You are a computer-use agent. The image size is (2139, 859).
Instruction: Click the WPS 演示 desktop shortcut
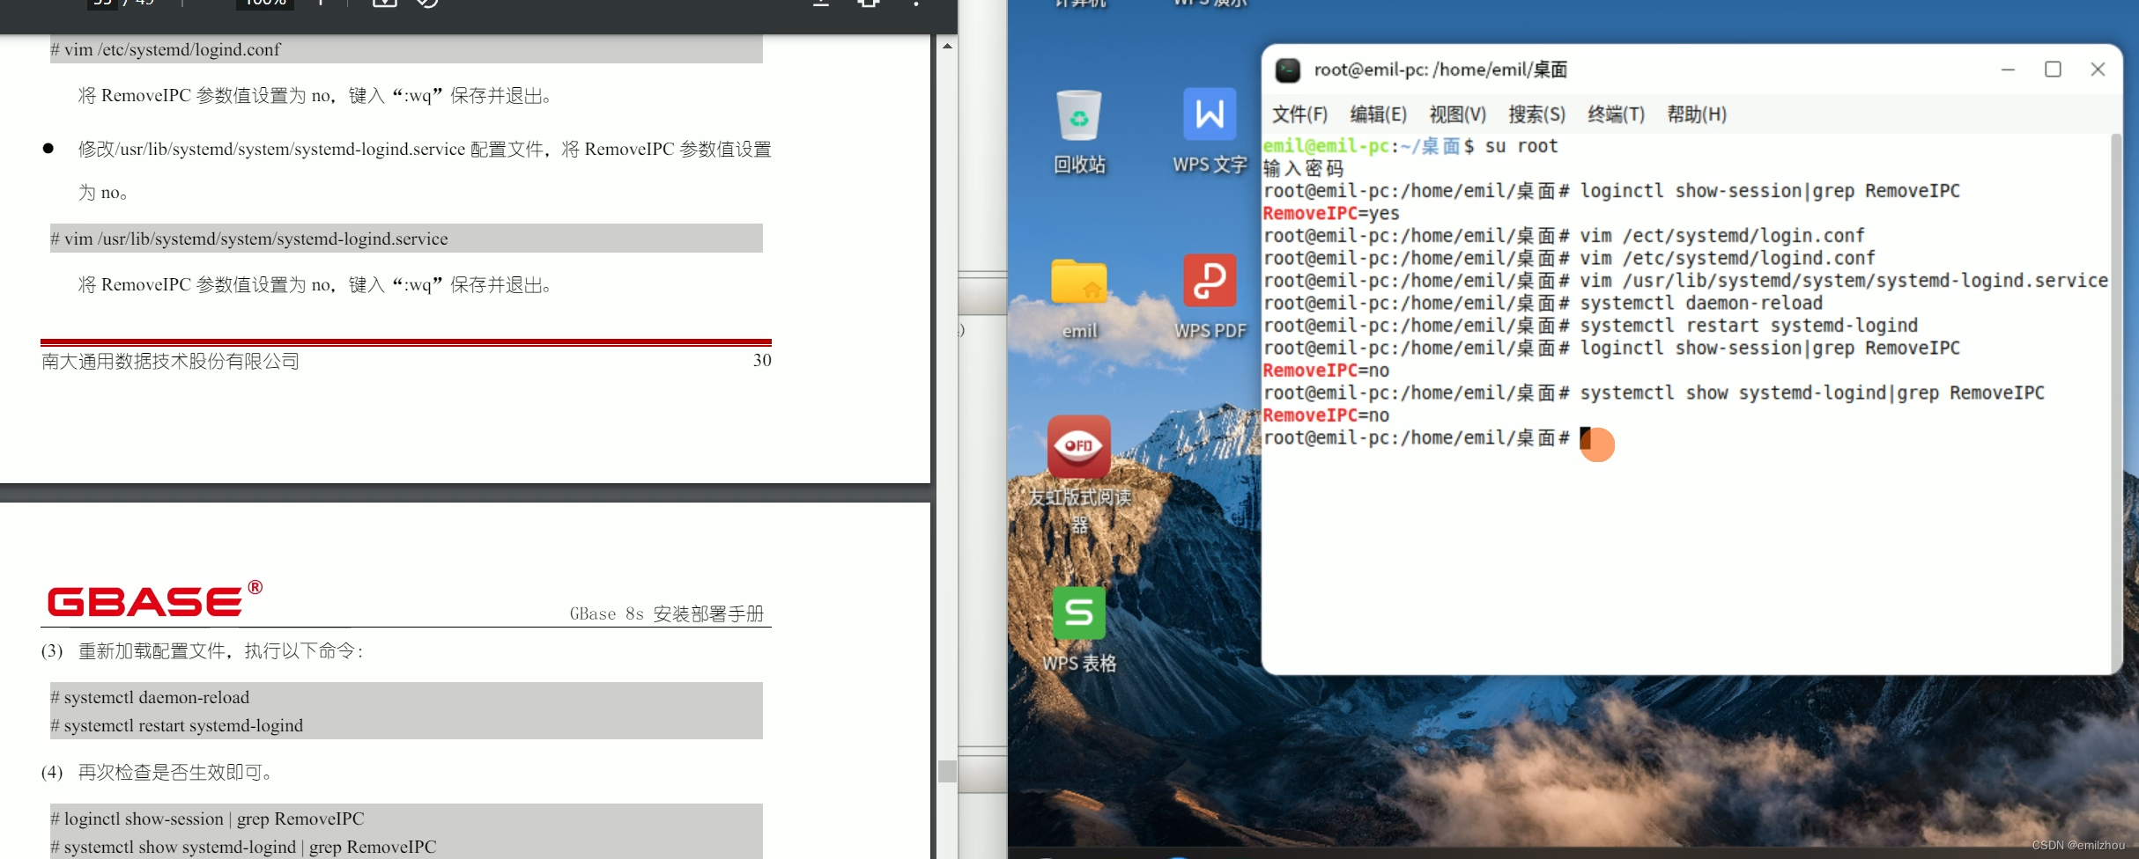(x=1209, y=4)
